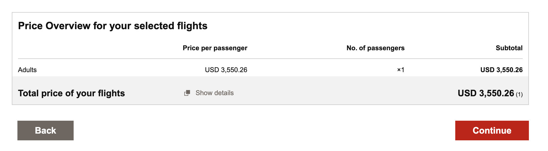548x151 pixels.
Task: Select the No. of passengers column header
Action: tap(375, 48)
